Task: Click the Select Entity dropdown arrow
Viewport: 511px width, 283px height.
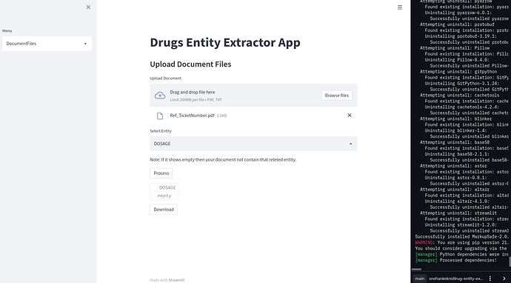Action: [x=350, y=144]
